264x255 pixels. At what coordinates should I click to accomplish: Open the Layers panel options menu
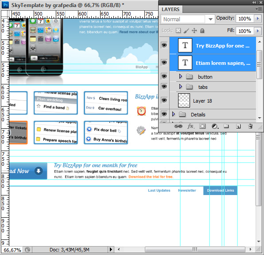coord(258,9)
